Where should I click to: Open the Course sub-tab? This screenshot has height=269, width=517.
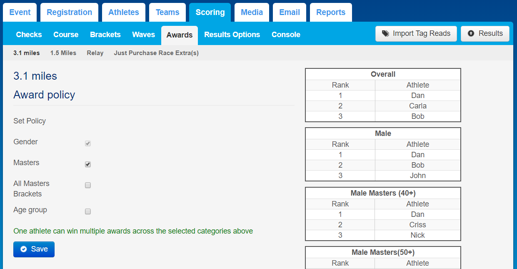[x=66, y=35]
